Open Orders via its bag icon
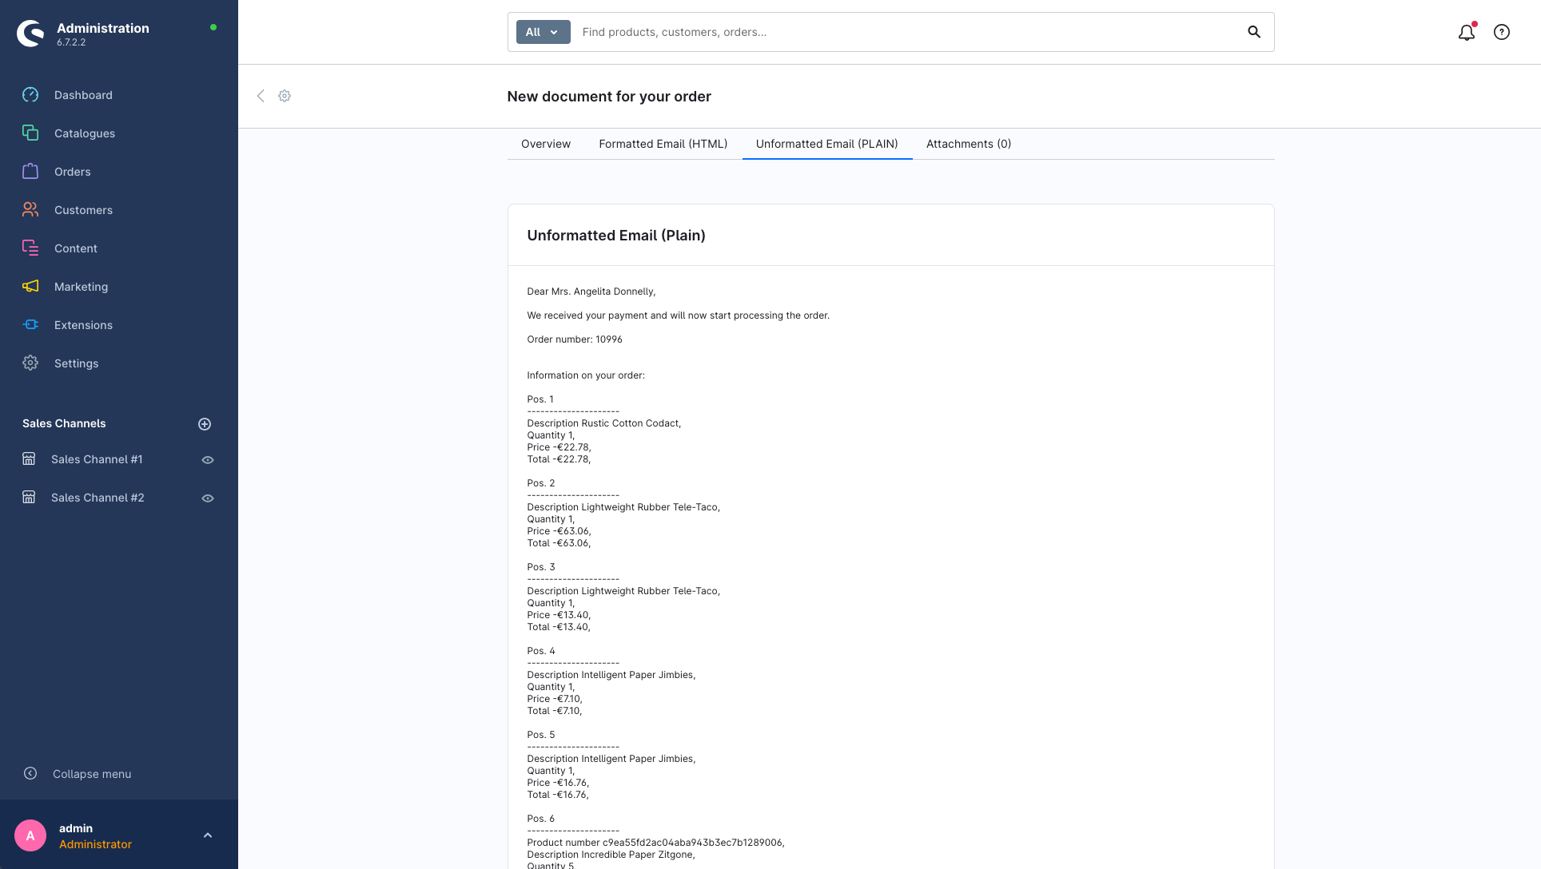Screen dimensions: 1541x869 coord(30,172)
